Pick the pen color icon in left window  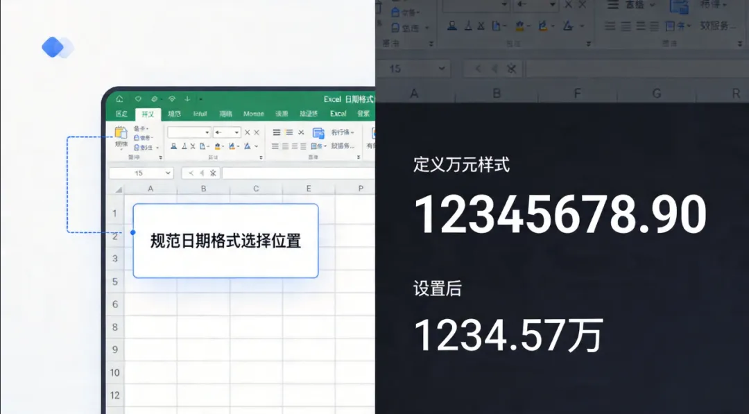(232, 146)
